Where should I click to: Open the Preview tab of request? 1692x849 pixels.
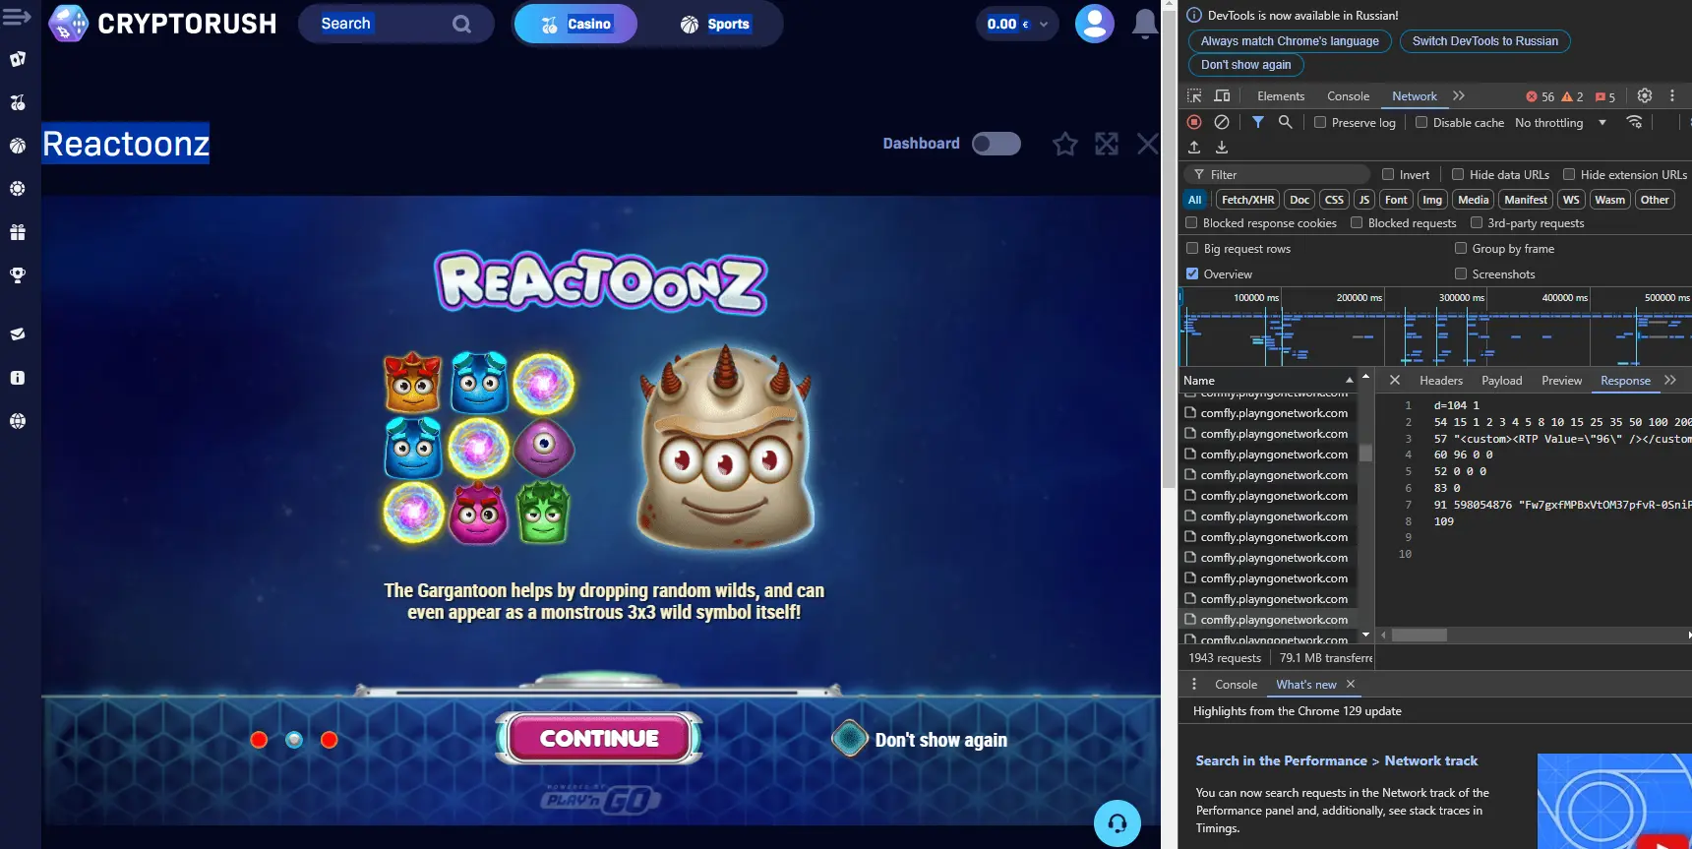[1561, 380]
